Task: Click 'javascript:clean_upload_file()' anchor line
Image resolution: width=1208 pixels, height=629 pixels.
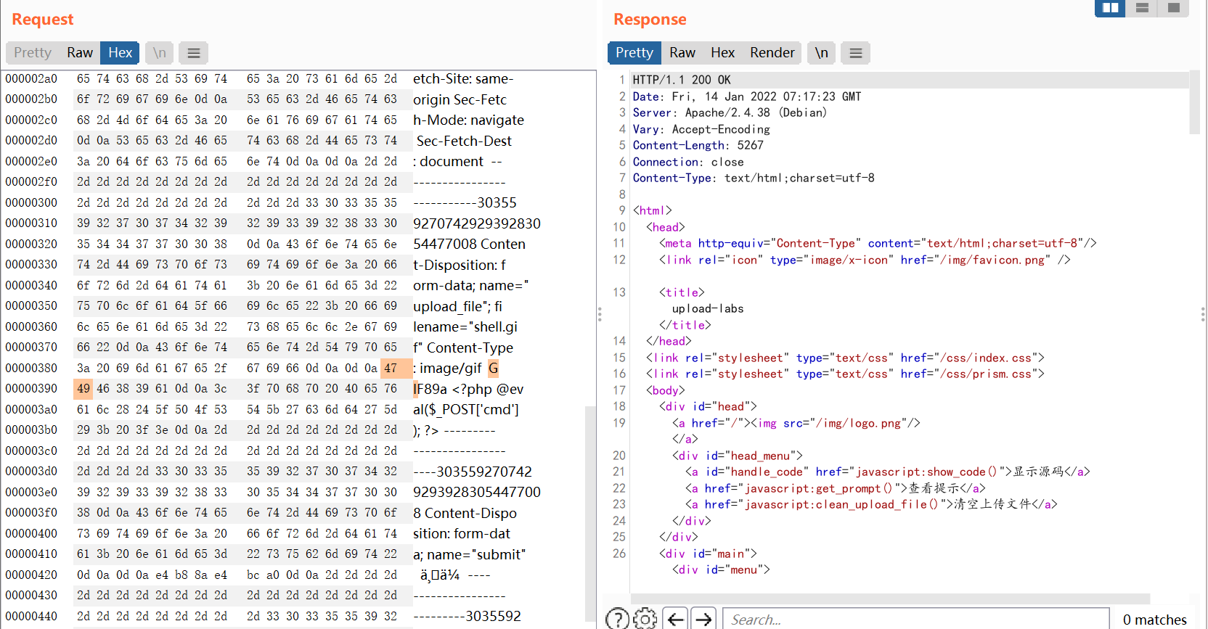Action: click(x=871, y=504)
